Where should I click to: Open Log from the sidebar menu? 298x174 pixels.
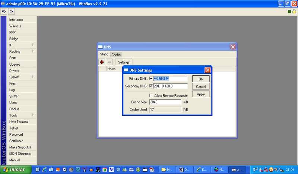tap(21, 90)
